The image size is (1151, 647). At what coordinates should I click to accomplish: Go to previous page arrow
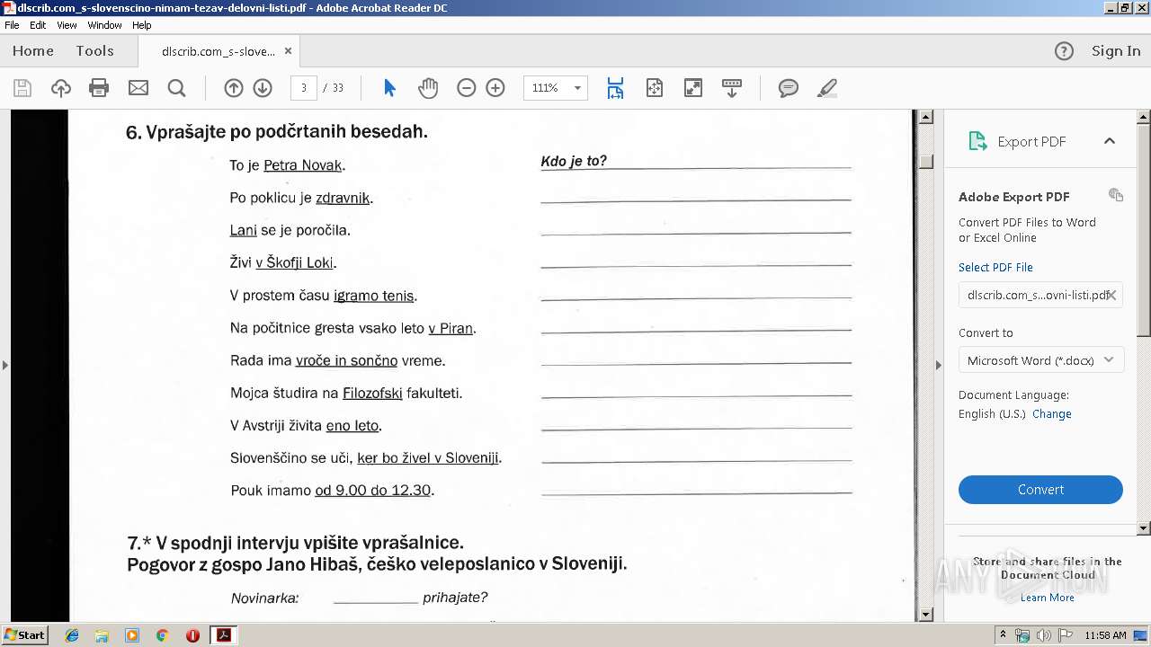tap(234, 88)
